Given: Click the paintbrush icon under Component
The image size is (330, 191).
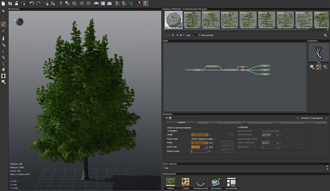Looking at the screenshot, I should pyautogui.click(x=318, y=67).
